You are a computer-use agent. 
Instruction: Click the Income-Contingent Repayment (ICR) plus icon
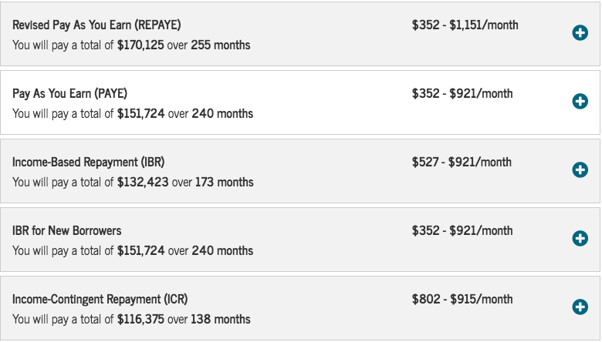[580, 307]
